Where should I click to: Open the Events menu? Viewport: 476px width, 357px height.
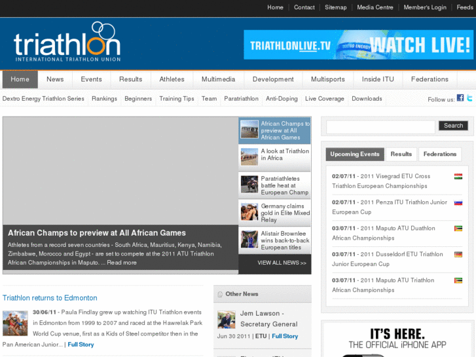(x=92, y=79)
